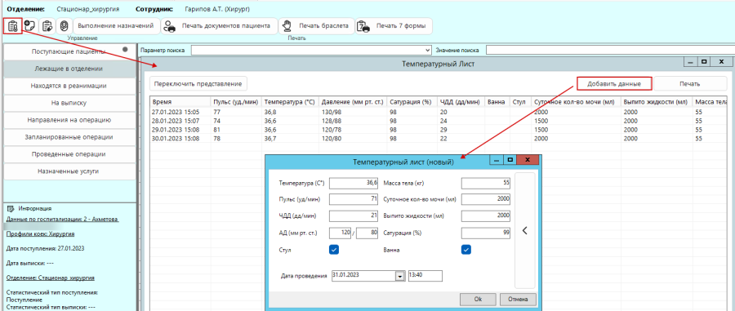Click the Время column header
Screen dimensions: 735x311
[180, 102]
